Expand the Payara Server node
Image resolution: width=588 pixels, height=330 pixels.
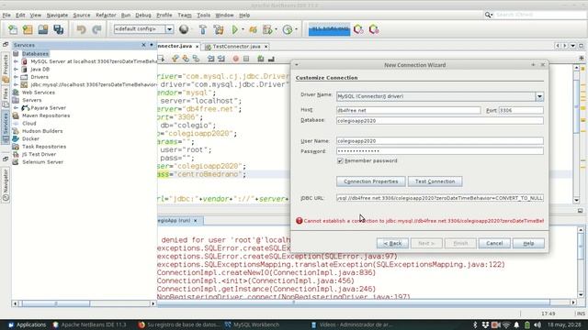16,108
